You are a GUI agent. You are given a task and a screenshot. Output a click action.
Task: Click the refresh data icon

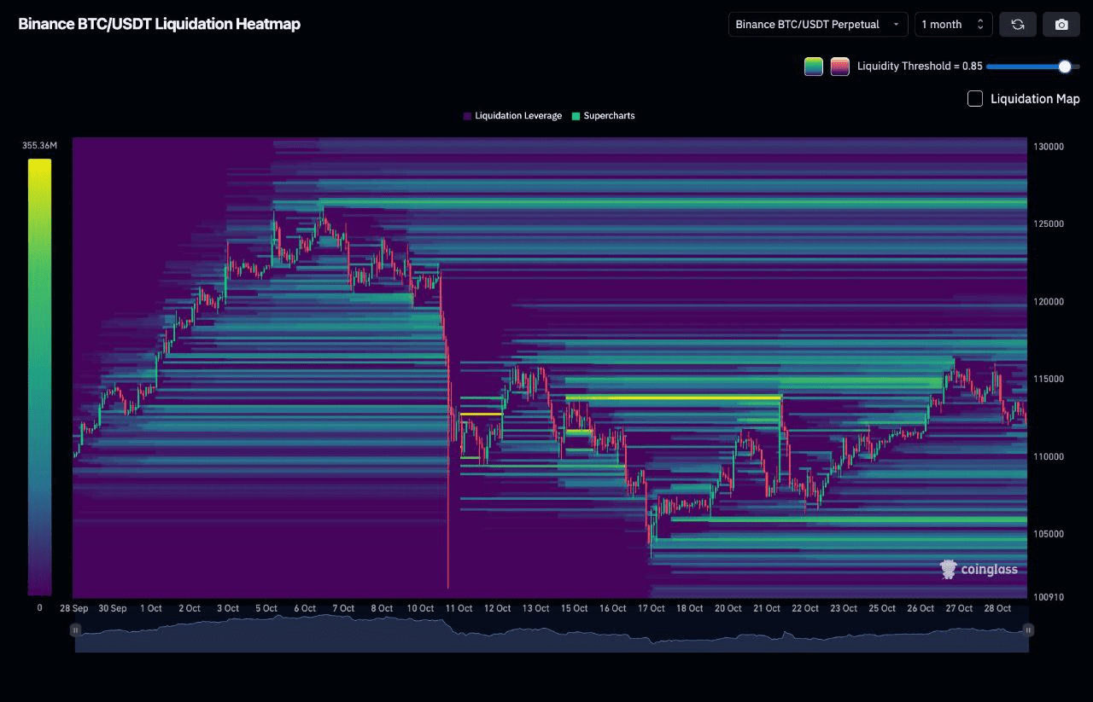(x=1018, y=24)
